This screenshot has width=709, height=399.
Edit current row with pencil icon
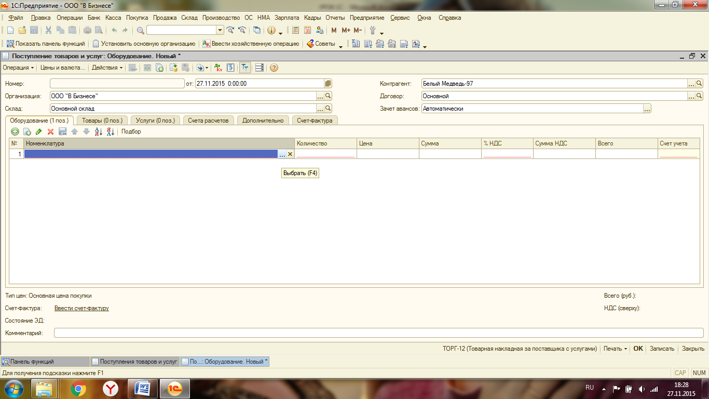coord(39,132)
